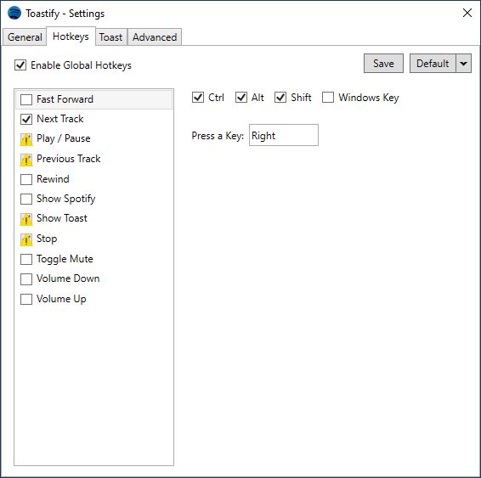Go to the Advanced tab
Image resolution: width=481 pixels, height=478 pixels.
click(155, 37)
